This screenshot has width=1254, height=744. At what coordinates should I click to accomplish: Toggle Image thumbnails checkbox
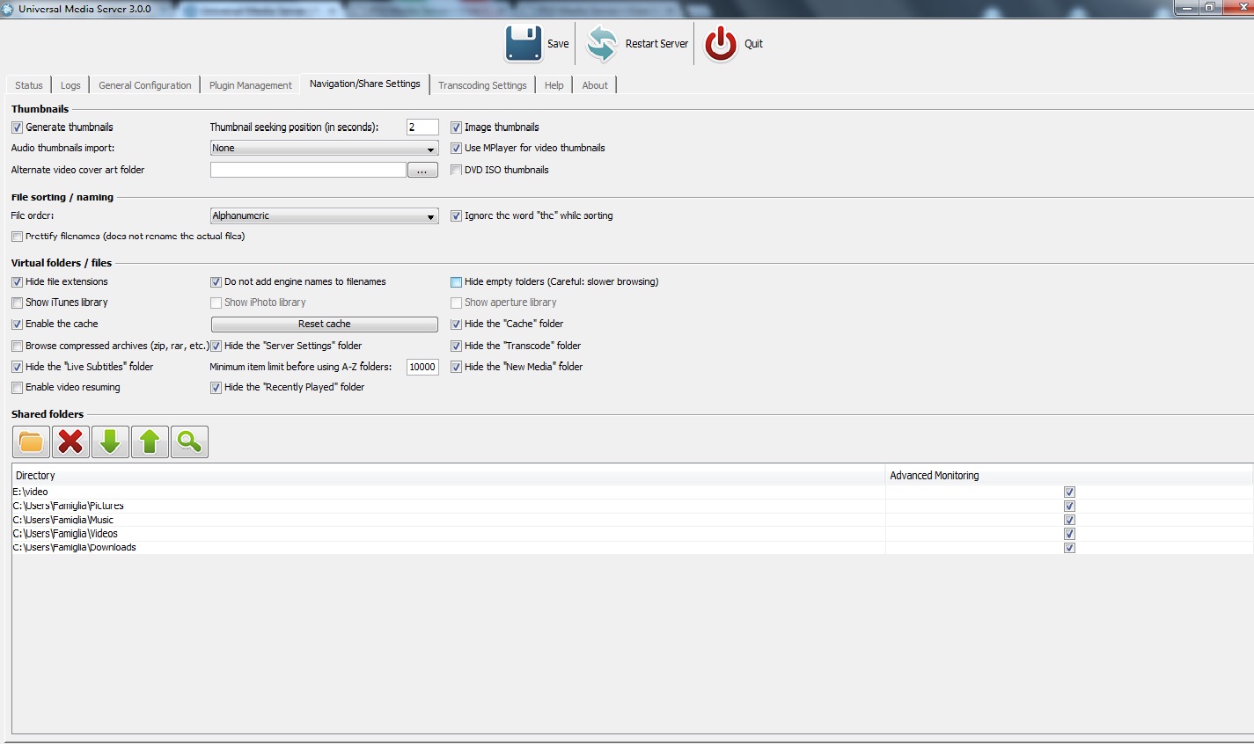click(x=456, y=128)
